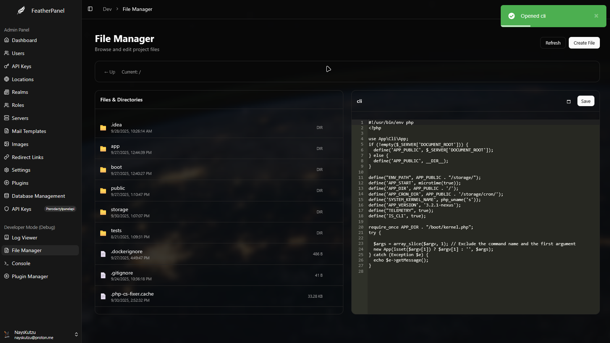Click the FeatherPanel feather logo
610x343 pixels.
[x=21, y=11]
